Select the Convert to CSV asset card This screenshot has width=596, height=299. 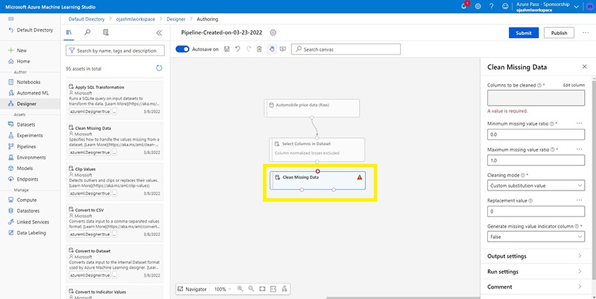[114, 221]
